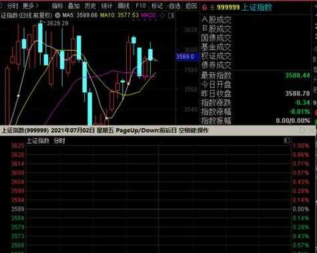Open the 历史 history toolbar item
Screen dimensions: 317x253
tap(90, 6)
